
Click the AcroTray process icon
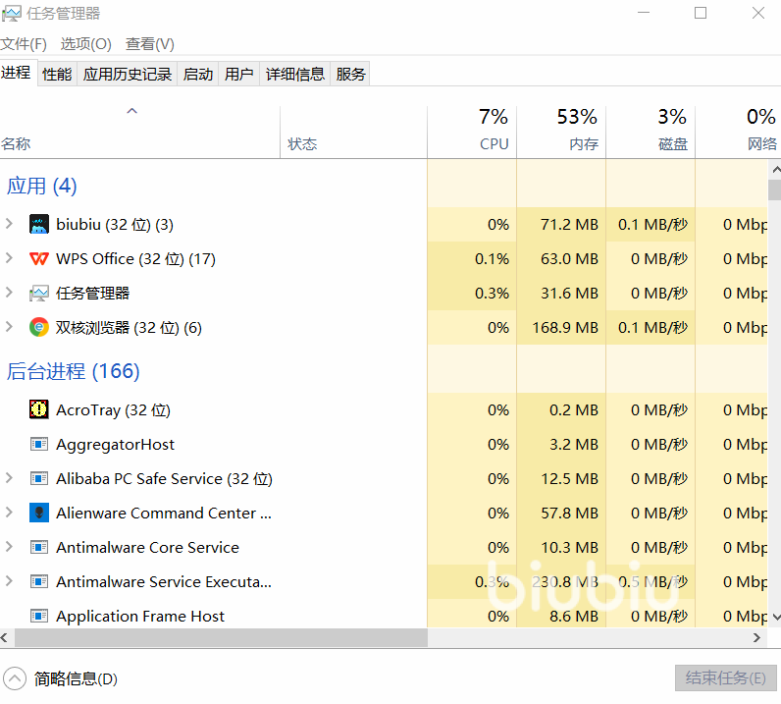39,410
